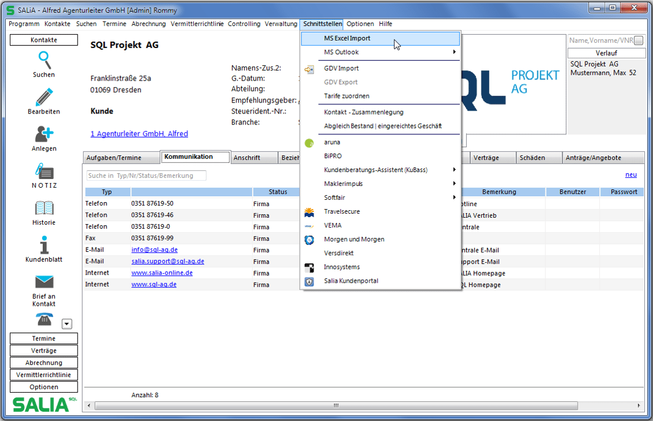Open the www.salia-online.de link
The height and width of the screenshot is (421, 653).
coord(162,273)
